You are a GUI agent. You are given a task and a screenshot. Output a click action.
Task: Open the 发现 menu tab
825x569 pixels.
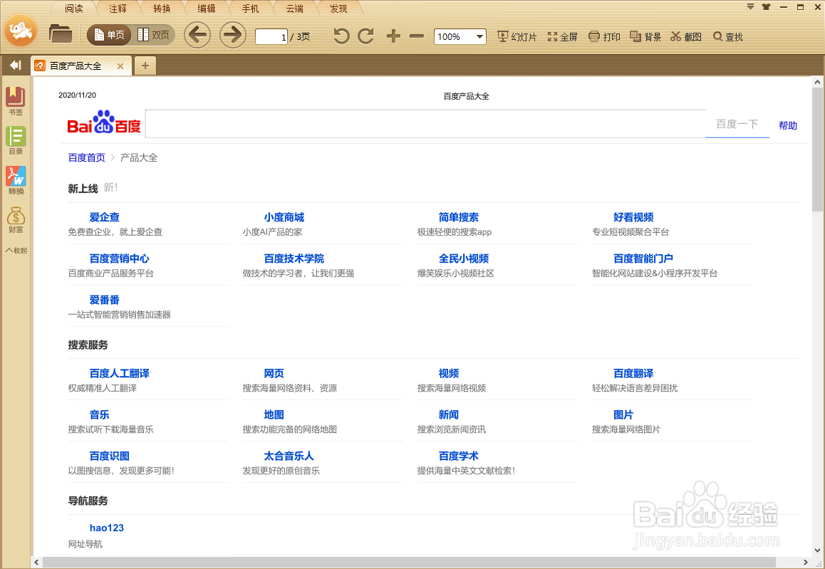click(x=338, y=9)
